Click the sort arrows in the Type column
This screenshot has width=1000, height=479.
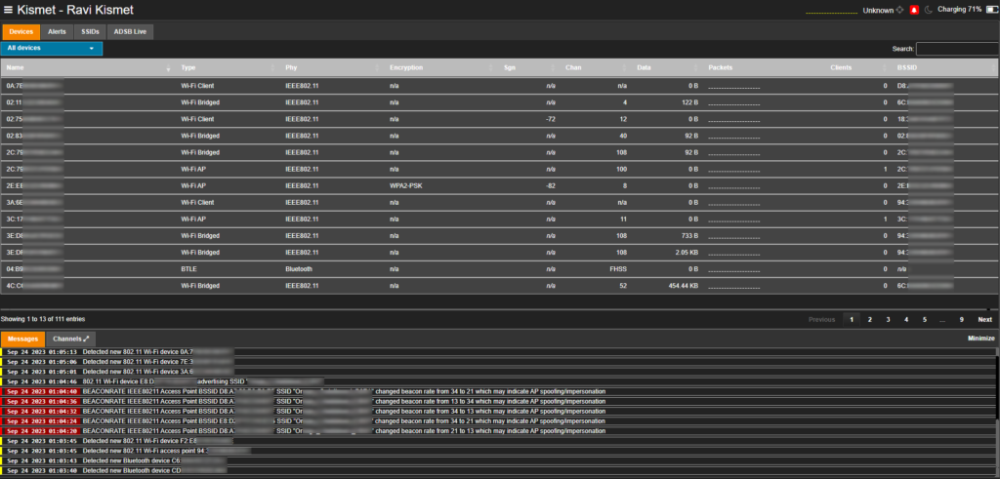coord(272,68)
